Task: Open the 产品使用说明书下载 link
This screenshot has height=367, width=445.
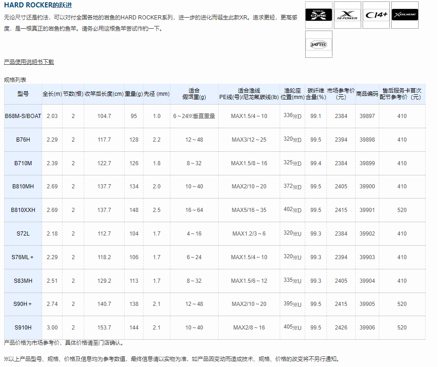Action: click(x=29, y=62)
